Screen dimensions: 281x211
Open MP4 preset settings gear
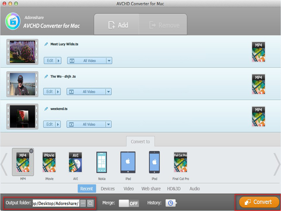click(31, 151)
